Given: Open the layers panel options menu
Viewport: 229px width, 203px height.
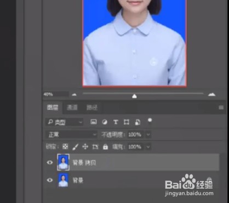Looking at the screenshot, I should point(221,108).
